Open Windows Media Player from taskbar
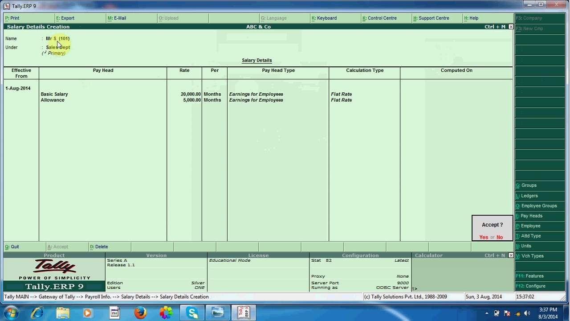Viewport: 570px width, 321px height. click(x=88, y=313)
